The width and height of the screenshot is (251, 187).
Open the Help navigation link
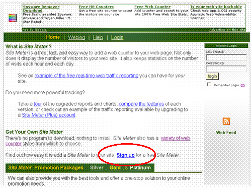point(98,37)
